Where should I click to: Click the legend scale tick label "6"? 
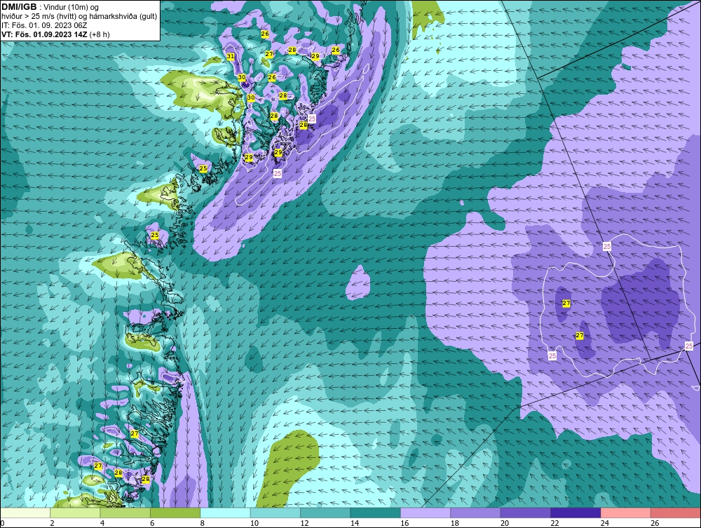point(152,523)
